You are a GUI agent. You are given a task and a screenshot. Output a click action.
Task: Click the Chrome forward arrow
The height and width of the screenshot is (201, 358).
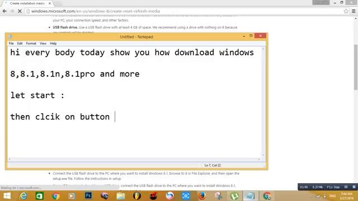pos(12,11)
